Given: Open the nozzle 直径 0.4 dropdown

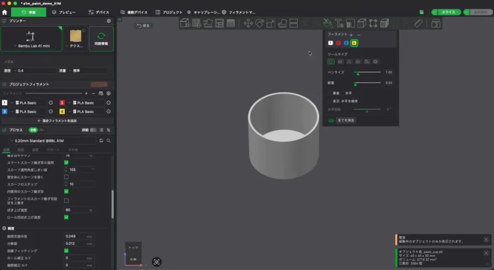Looking at the screenshot, I should [x=34, y=71].
